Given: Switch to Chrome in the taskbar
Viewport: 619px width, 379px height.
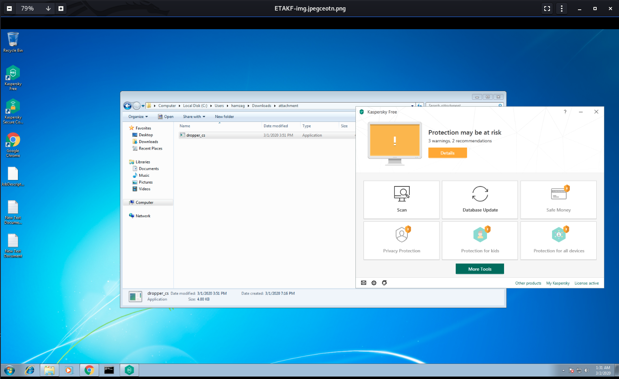Looking at the screenshot, I should click(x=89, y=370).
